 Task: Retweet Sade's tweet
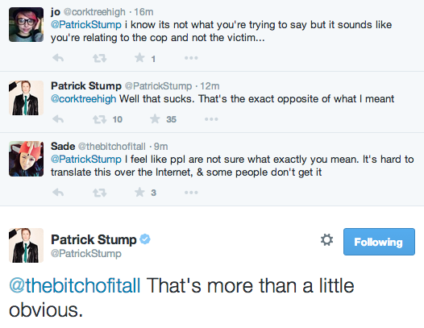99,193
